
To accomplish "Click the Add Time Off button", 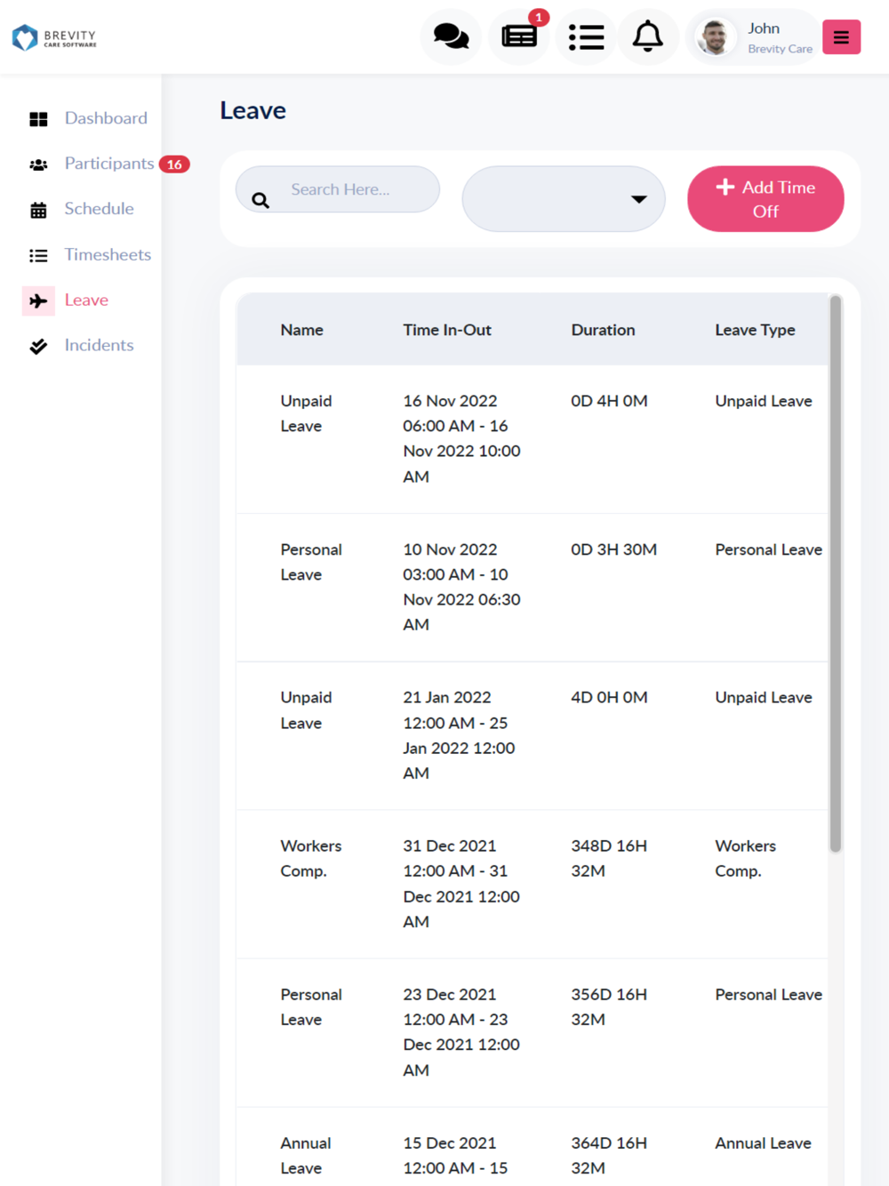I will [765, 199].
